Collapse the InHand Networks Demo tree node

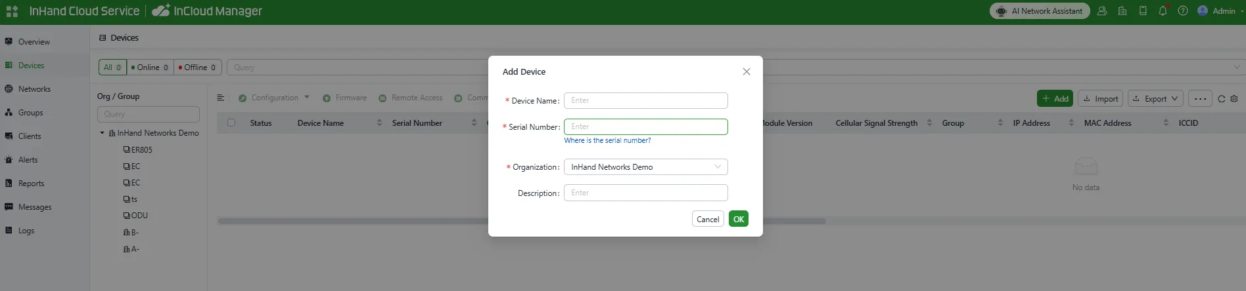[x=103, y=133]
